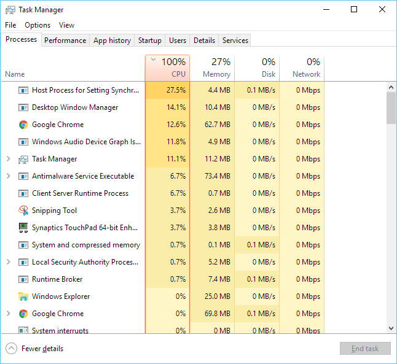Image resolution: width=397 pixels, height=364 pixels.
Task: Click the Task Manager process row icon
Action: coord(23,159)
